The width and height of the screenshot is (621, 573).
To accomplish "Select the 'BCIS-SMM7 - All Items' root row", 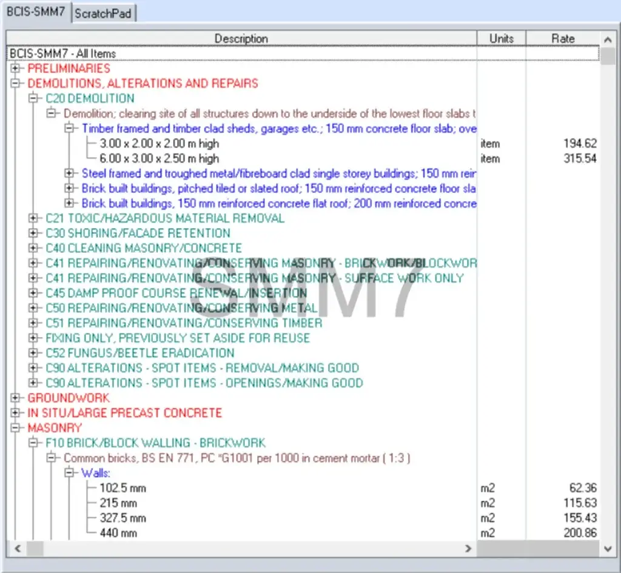I will point(303,53).
